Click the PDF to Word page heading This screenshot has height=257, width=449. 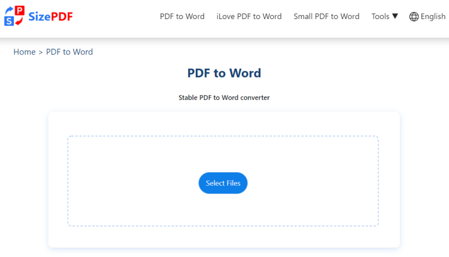point(224,74)
